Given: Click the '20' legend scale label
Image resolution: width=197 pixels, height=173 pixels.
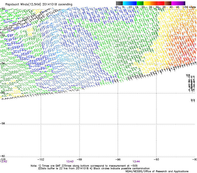Looking at the screenshot, I should point(143,7).
